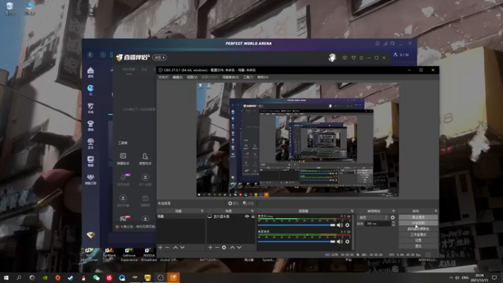Open taskbar search magnifier
This screenshot has width=503, height=283.
pyautogui.click(x=19, y=277)
